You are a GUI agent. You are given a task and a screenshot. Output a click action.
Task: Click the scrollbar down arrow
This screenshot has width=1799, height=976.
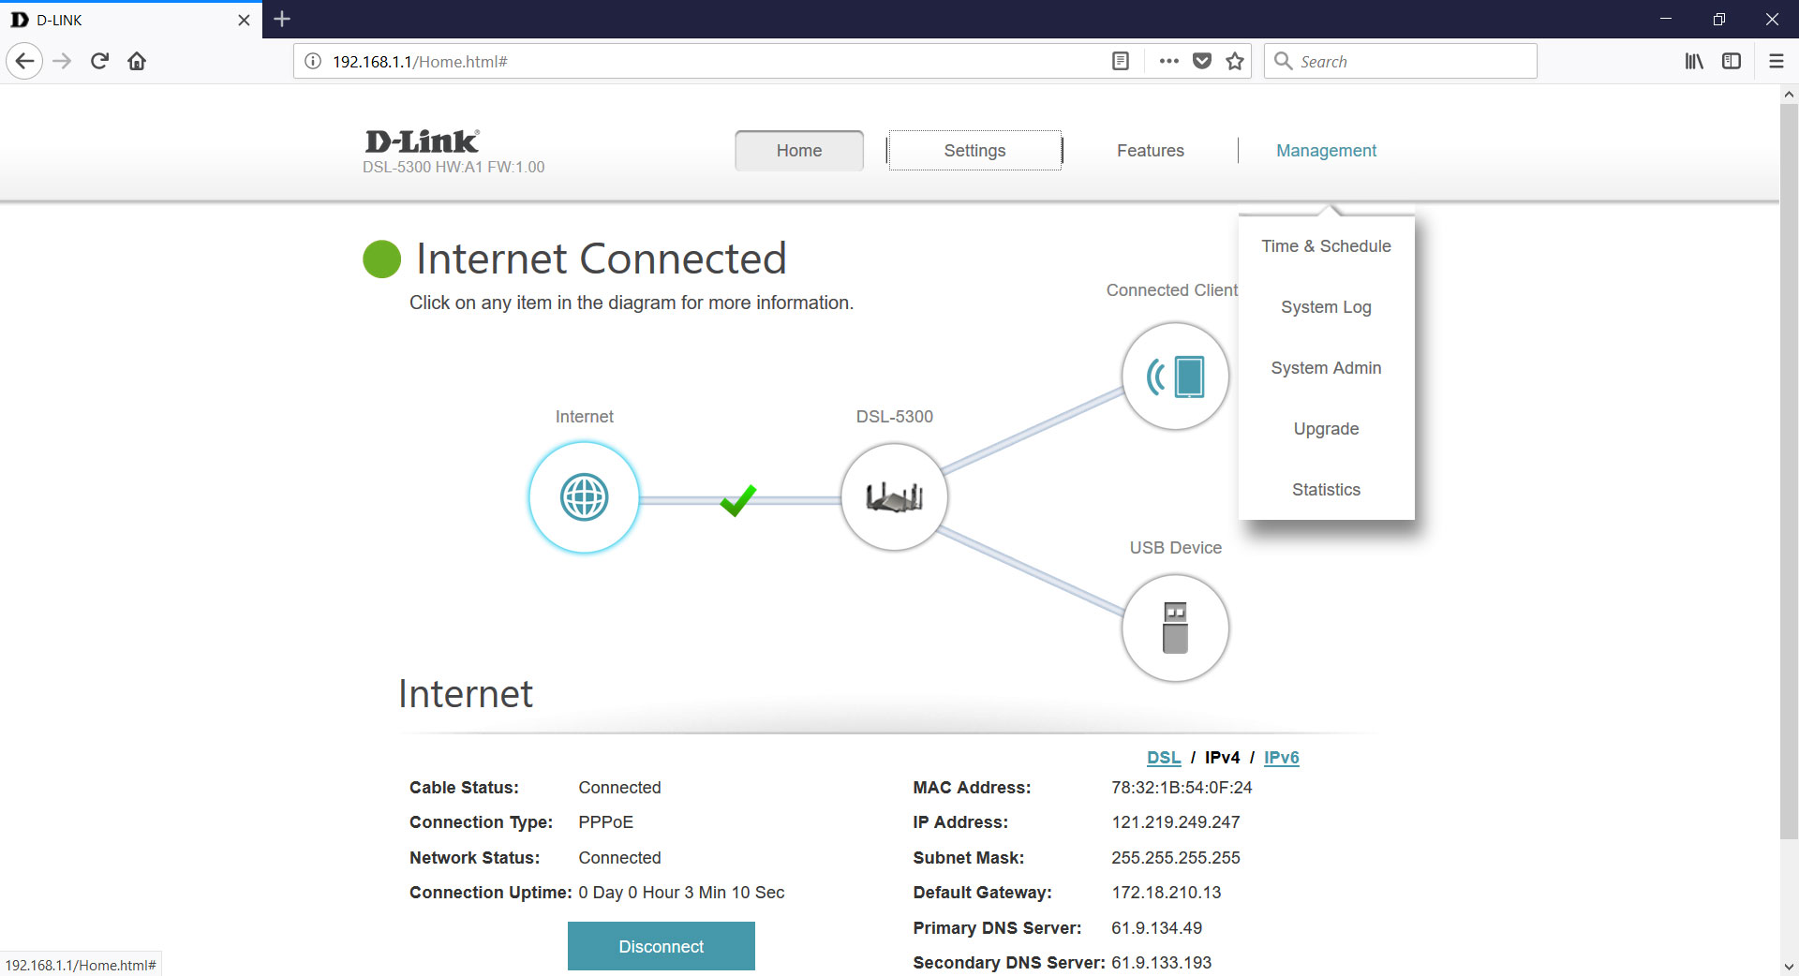(x=1789, y=966)
